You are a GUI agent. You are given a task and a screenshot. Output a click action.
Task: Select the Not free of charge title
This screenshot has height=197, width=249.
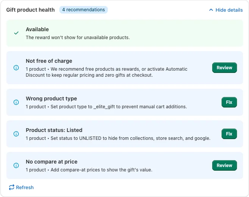point(49,61)
